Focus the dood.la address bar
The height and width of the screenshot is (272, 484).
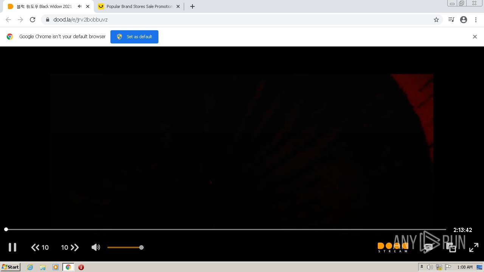click(242, 20)
